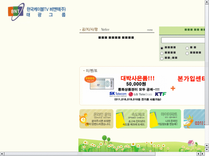Screen dimensions: 209x156
Task: Select the first checked radio option
Action: [162, 48]
